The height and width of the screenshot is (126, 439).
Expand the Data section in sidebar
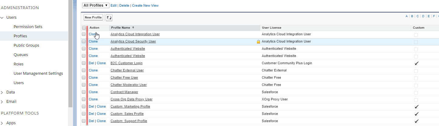pos(2,92)
